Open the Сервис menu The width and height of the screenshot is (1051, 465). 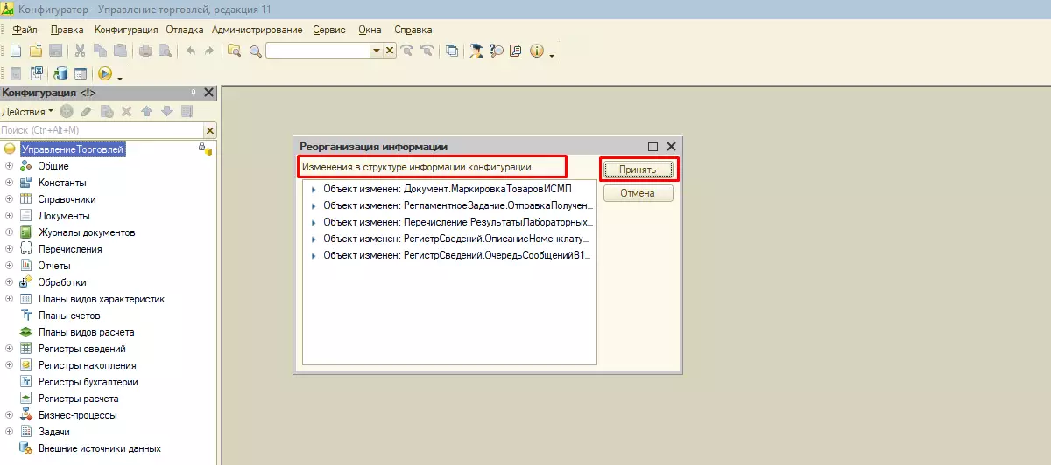click(328, 30)
